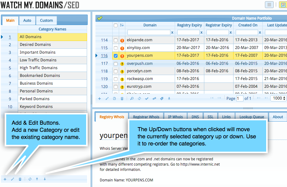Viewport: 287px width, 187px height.
Task: Open the About tab
Action: coord(278,117)
